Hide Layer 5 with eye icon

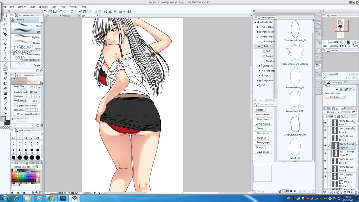tap(325, 161)
